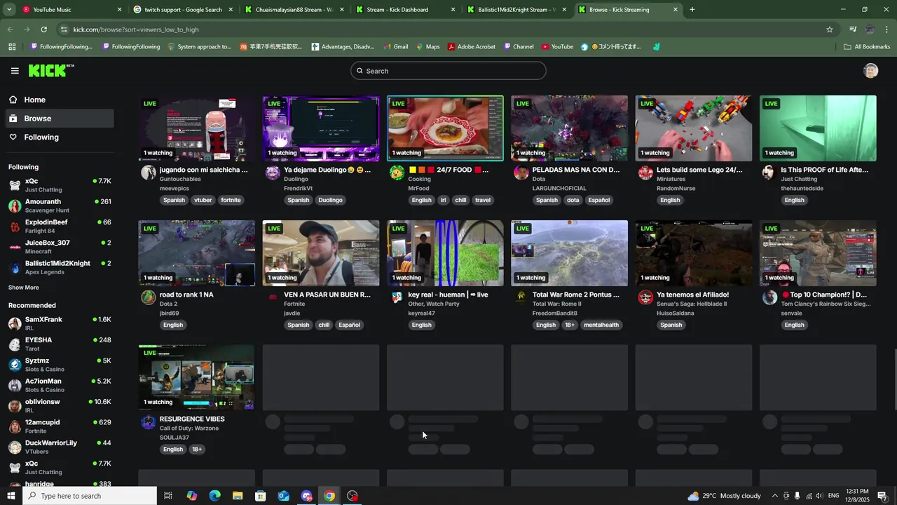Click Amouranth avatar in sidebar
897x505 pixels.
15,206
